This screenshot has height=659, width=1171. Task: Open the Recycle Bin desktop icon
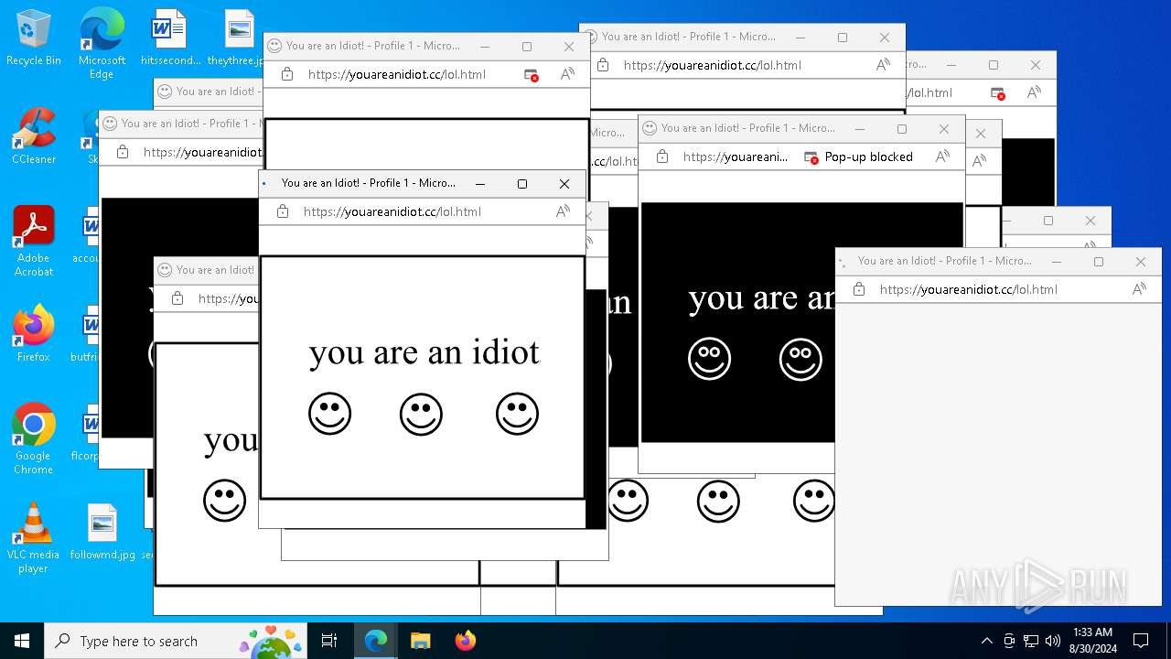pos(34,38)
